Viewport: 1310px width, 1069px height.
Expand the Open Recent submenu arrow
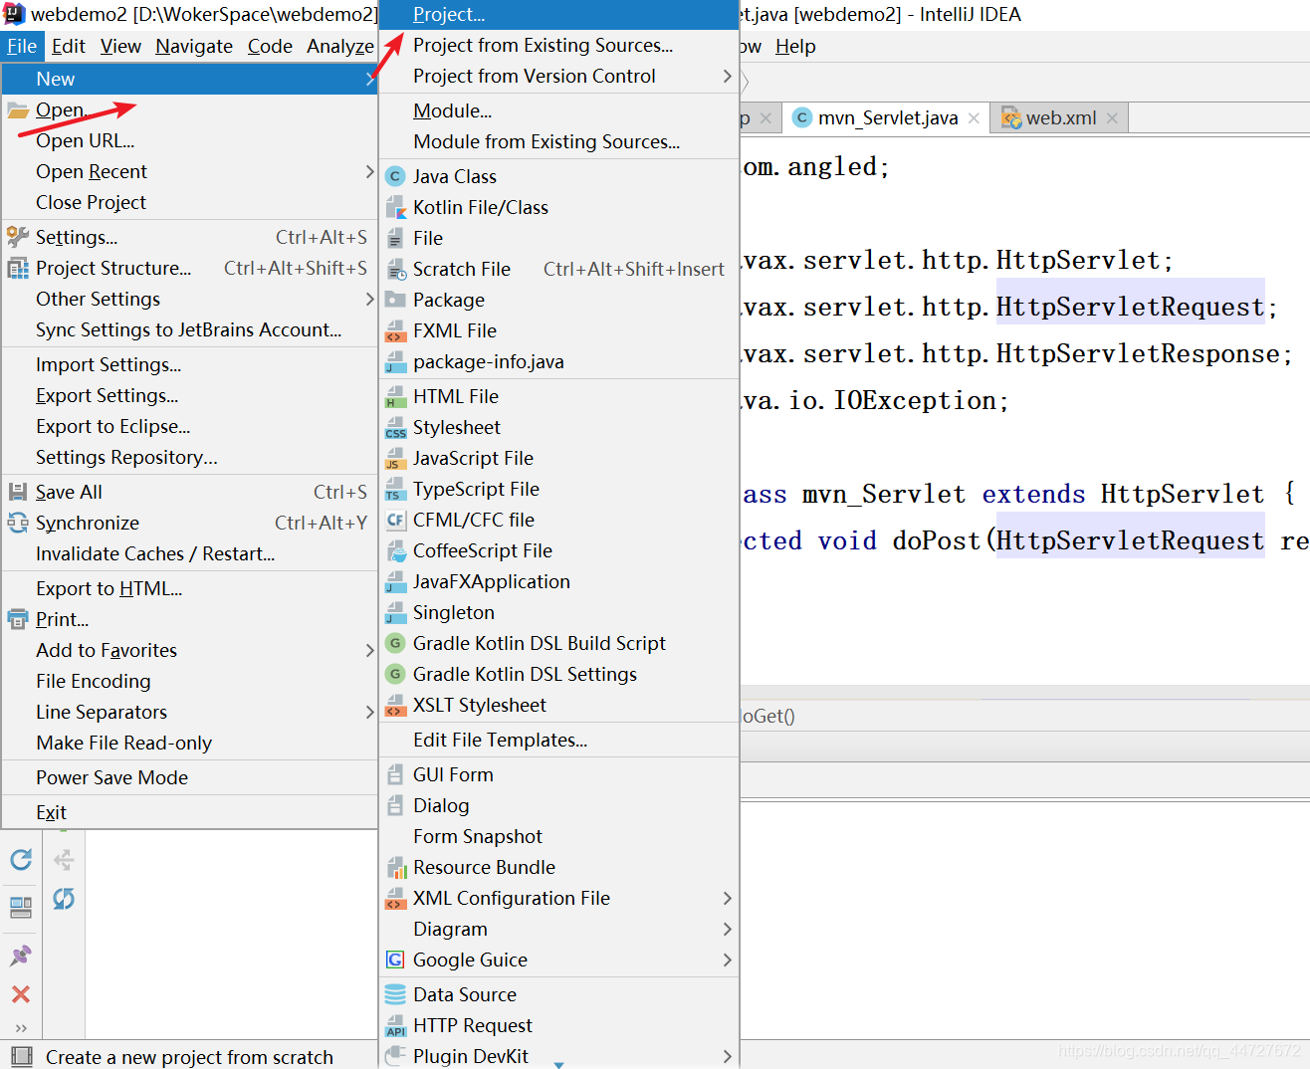[x=369, y=171]
